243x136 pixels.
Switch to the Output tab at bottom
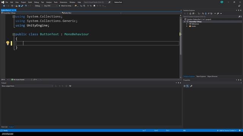(11, 127)
